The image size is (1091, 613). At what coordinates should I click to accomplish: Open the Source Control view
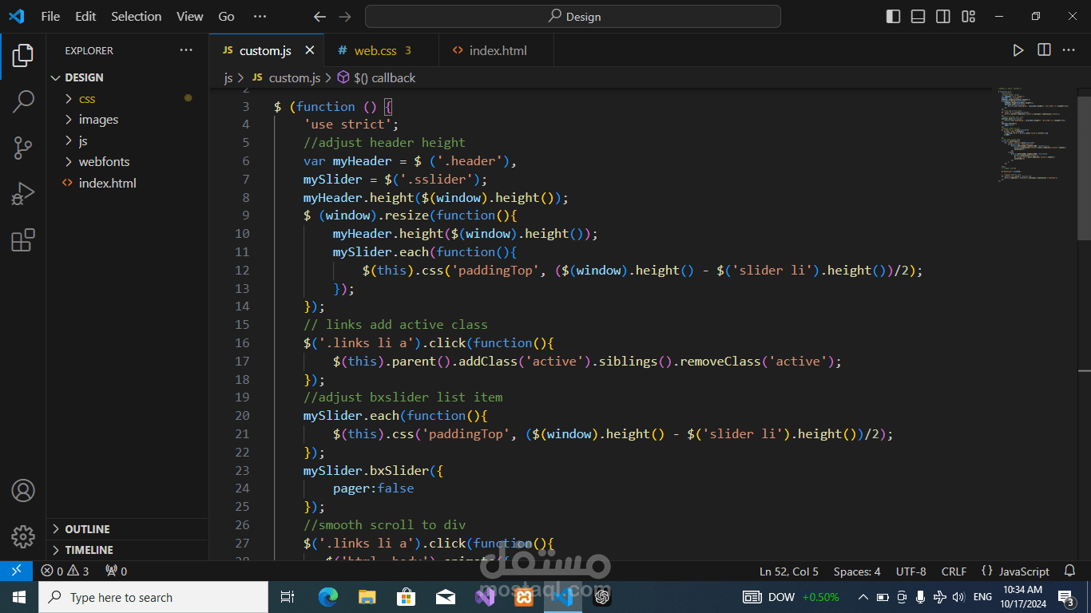point(23,148)
